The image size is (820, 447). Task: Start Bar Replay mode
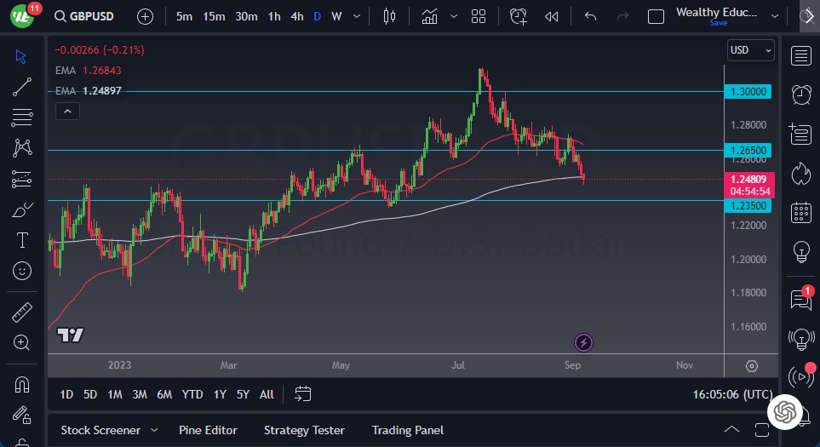click(552, 16)
